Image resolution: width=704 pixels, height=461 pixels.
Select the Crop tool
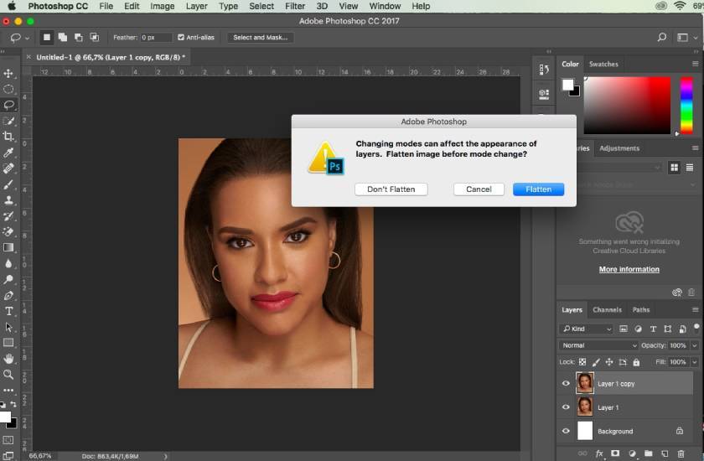8,137
